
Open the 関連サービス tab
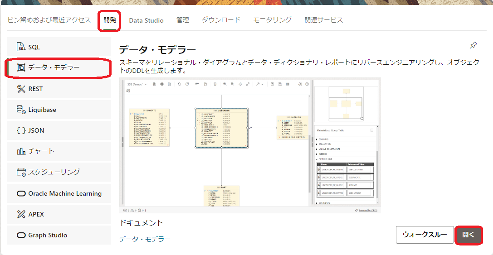pyautogui.click(x=324, y=20)
